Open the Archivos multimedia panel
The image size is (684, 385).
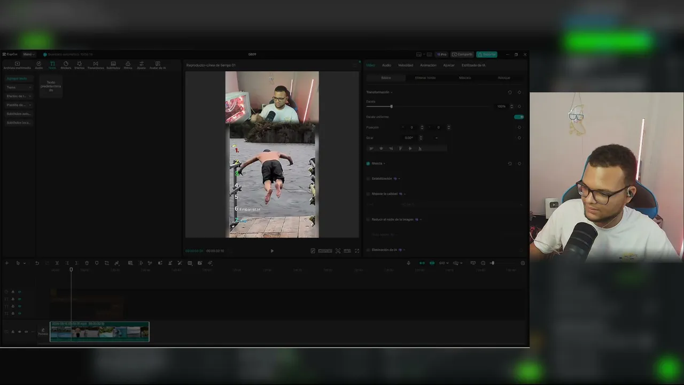17,65
